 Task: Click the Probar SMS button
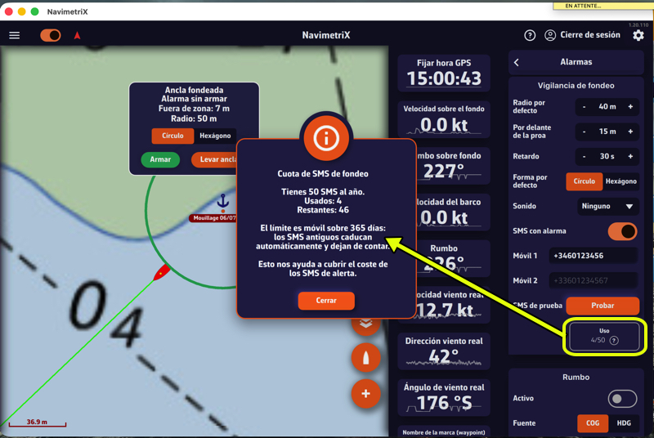[x=602, y=306]
